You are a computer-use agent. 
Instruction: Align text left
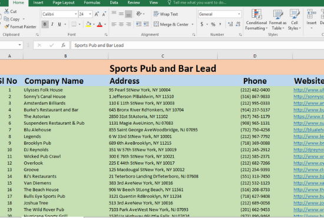[114, 24]
